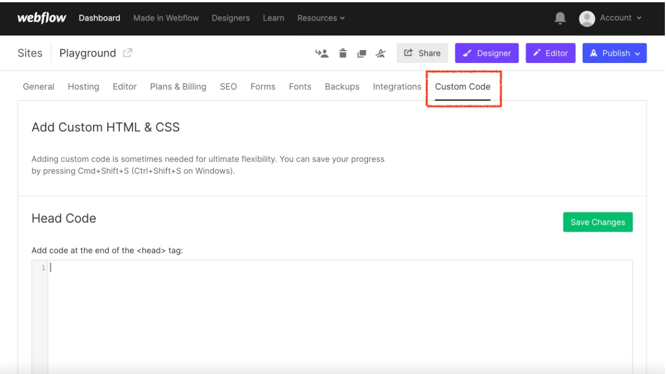Expand the Publish dropdown
The image size is (666, 374).
[615, 53]
